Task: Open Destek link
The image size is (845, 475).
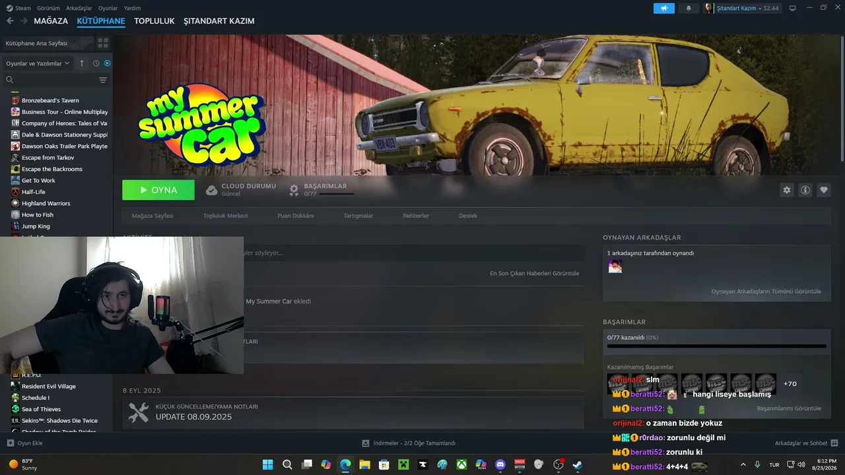Action: [468, 216]
